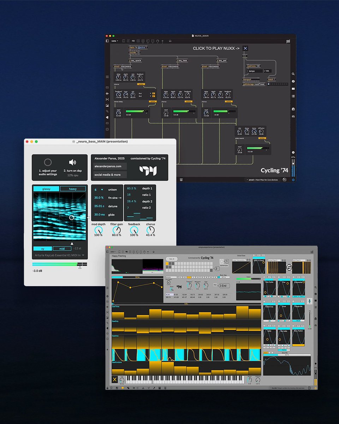Screen dimensions: 339x424
Task: Click the chorus dial in neuro_bass
Action: click(150, 230)
